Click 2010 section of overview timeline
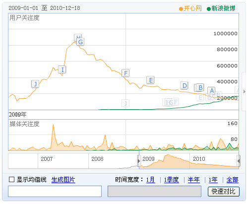Image resolution: width=248 pixels, height=204 pixels. (x=199, y=159)
